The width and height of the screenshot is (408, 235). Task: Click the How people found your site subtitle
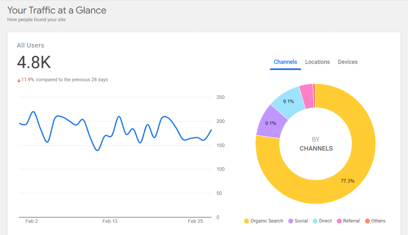37,19
